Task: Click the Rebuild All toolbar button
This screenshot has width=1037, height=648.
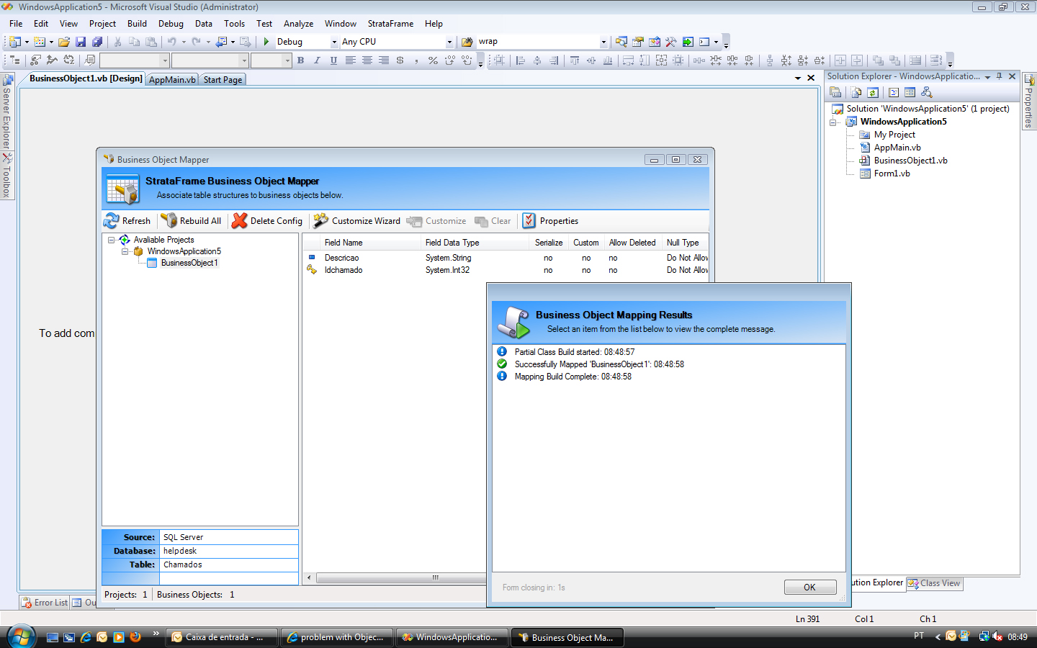Action: (192, 221)
